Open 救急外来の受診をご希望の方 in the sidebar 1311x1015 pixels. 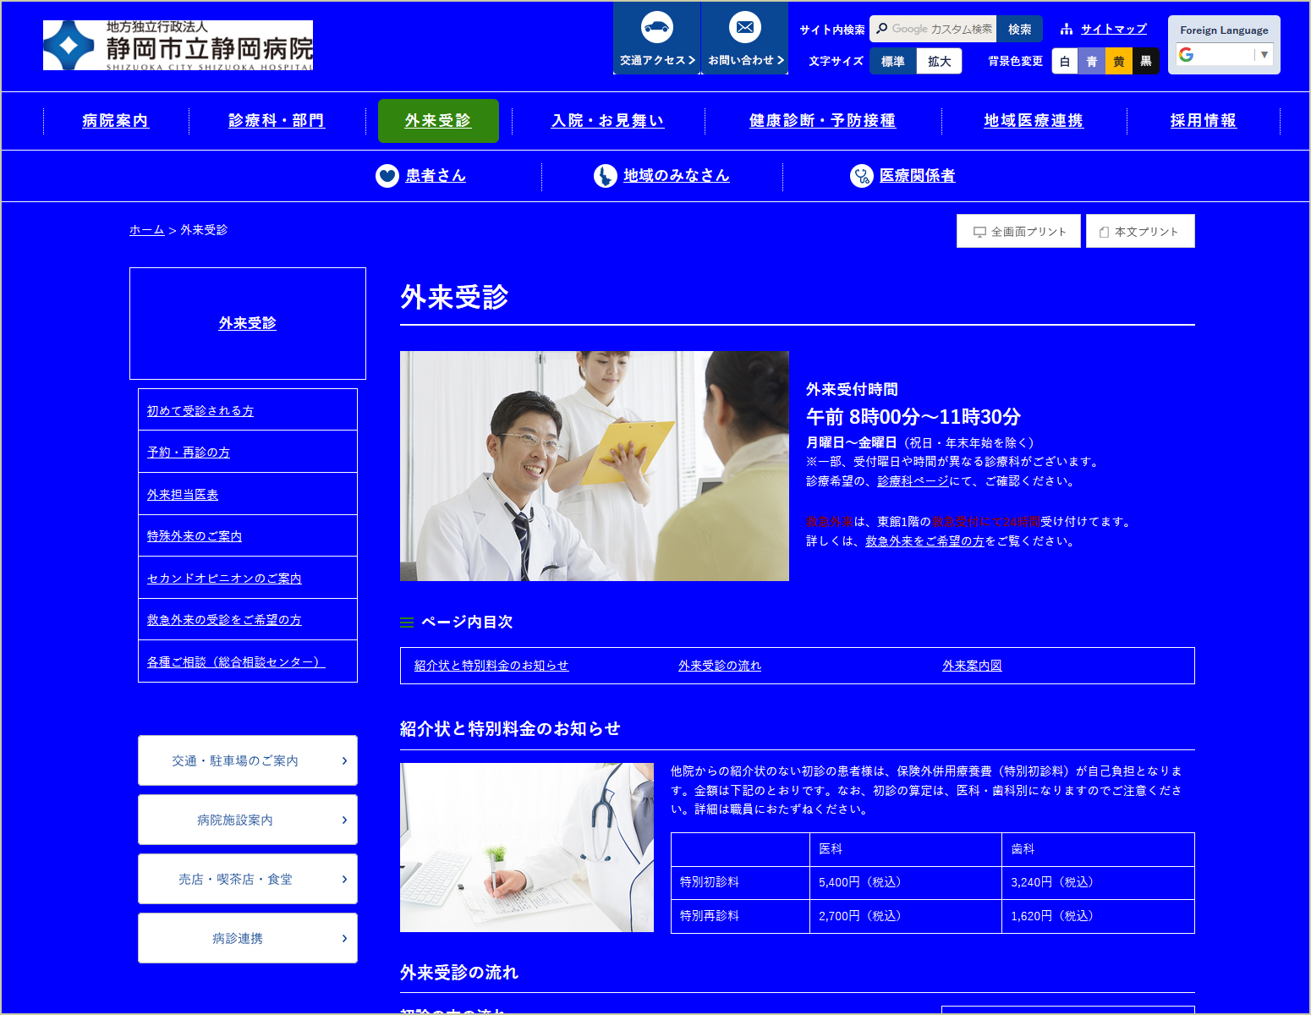click(224, 619)
